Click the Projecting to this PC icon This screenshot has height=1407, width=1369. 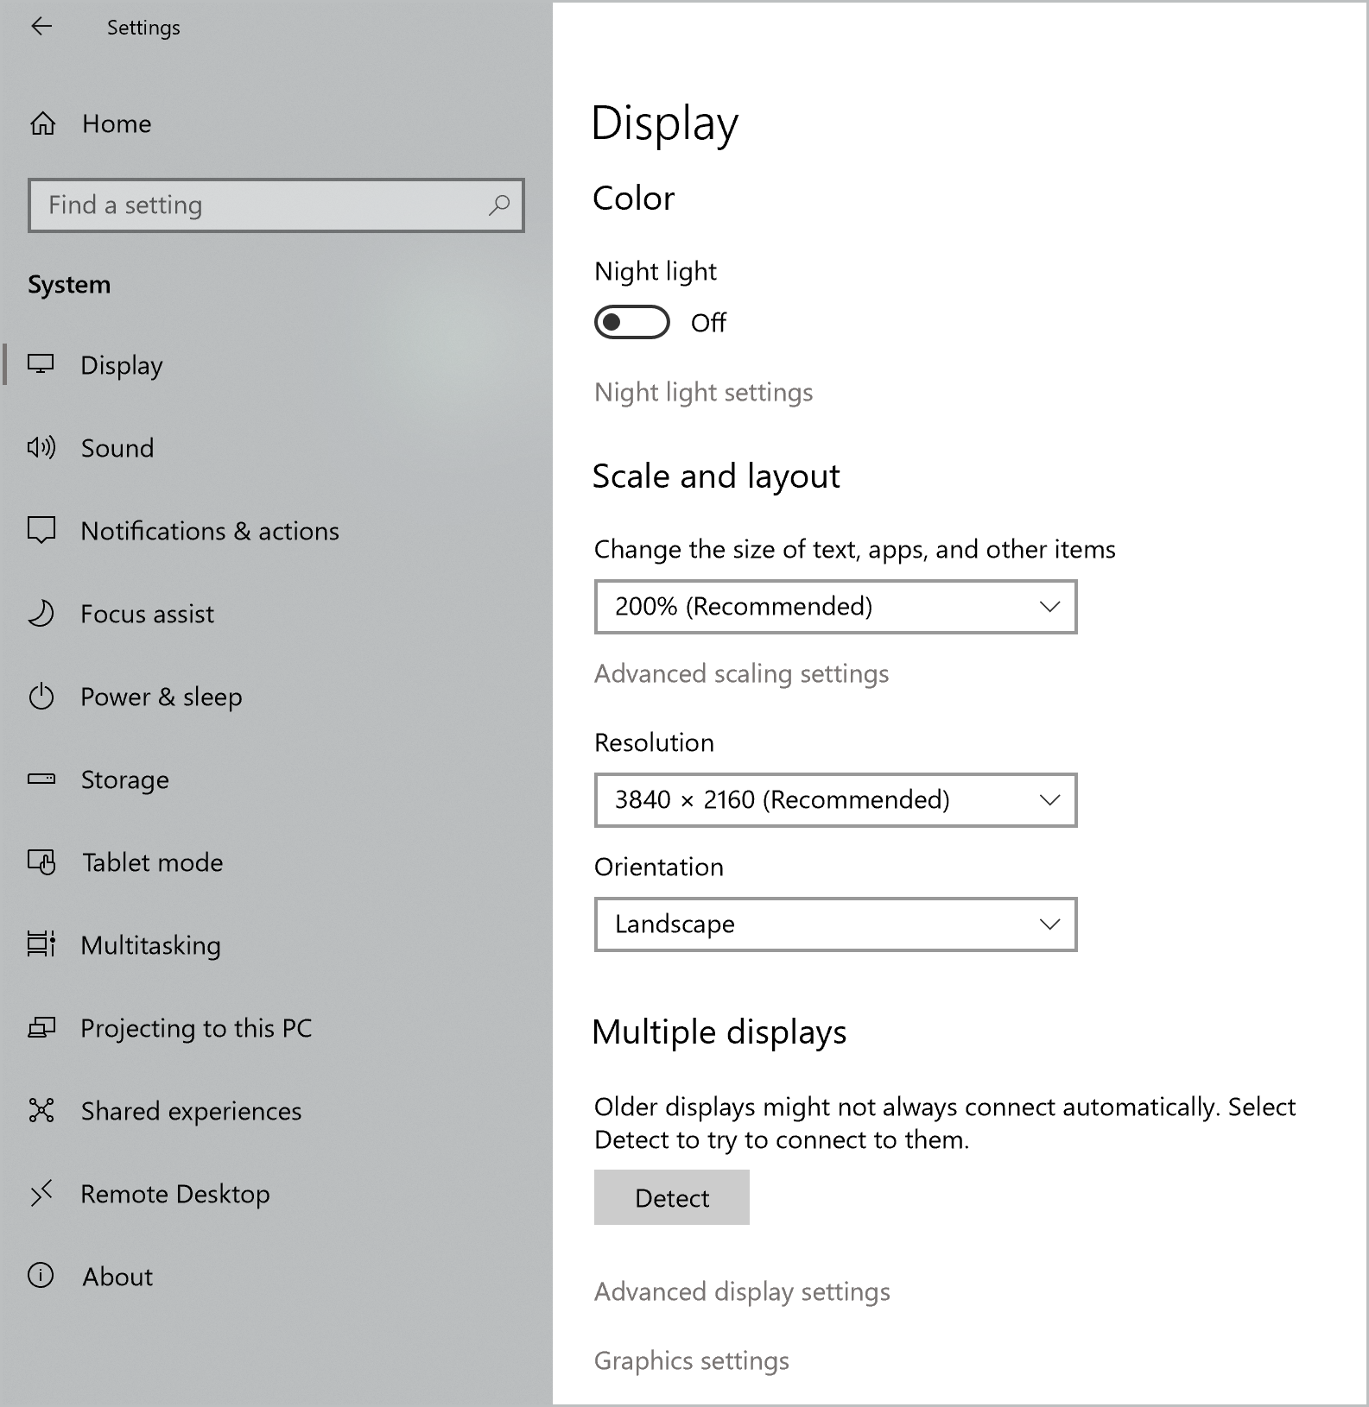click(41, 1027)
